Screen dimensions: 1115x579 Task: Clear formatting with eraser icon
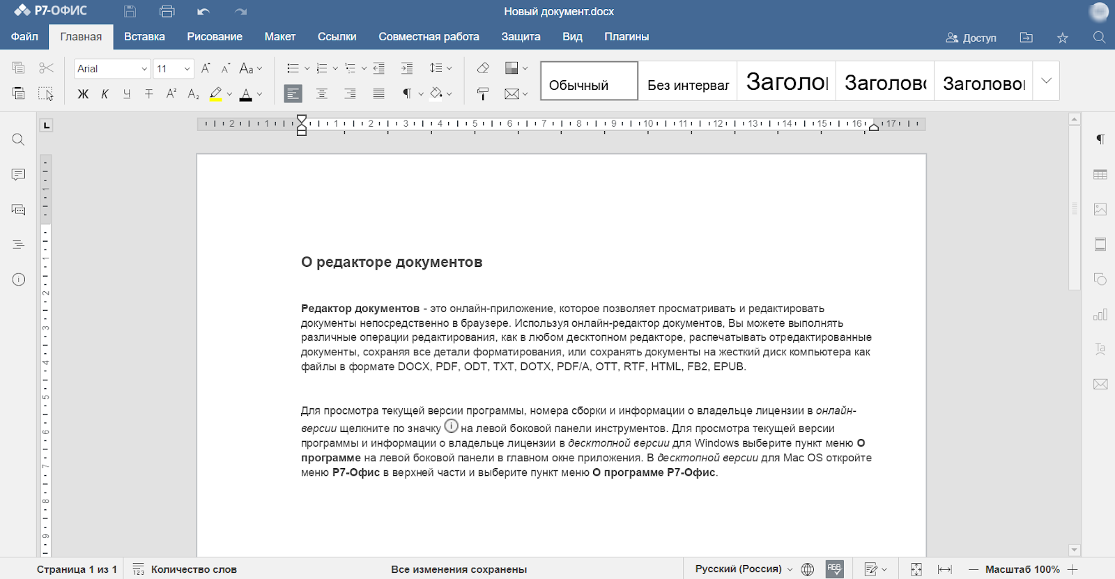tap(483, 68)
